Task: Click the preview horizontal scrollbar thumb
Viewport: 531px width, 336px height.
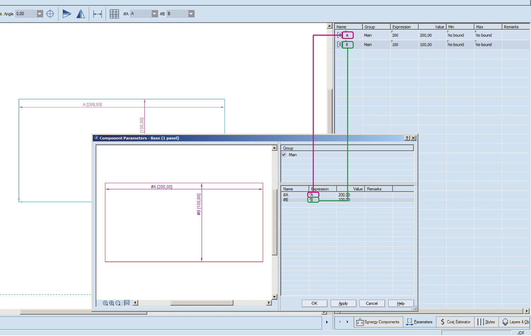Action: pyautogui.click(x=202, y=303)
